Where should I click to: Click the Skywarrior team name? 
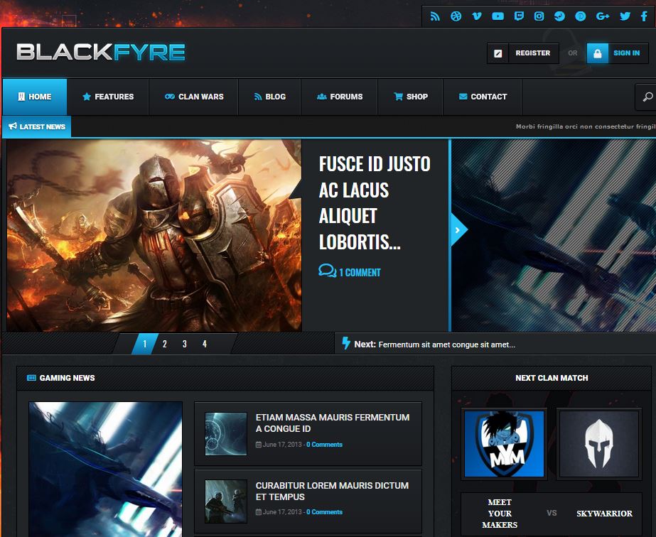(x=604, y=513)
